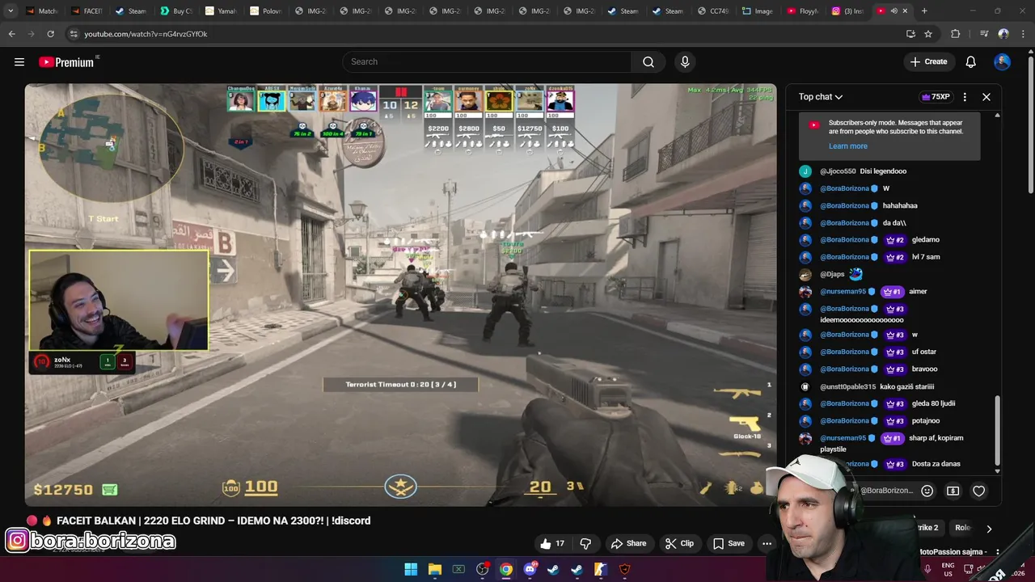Open Counter-Strike from the taskbar

tap(600, 569)
